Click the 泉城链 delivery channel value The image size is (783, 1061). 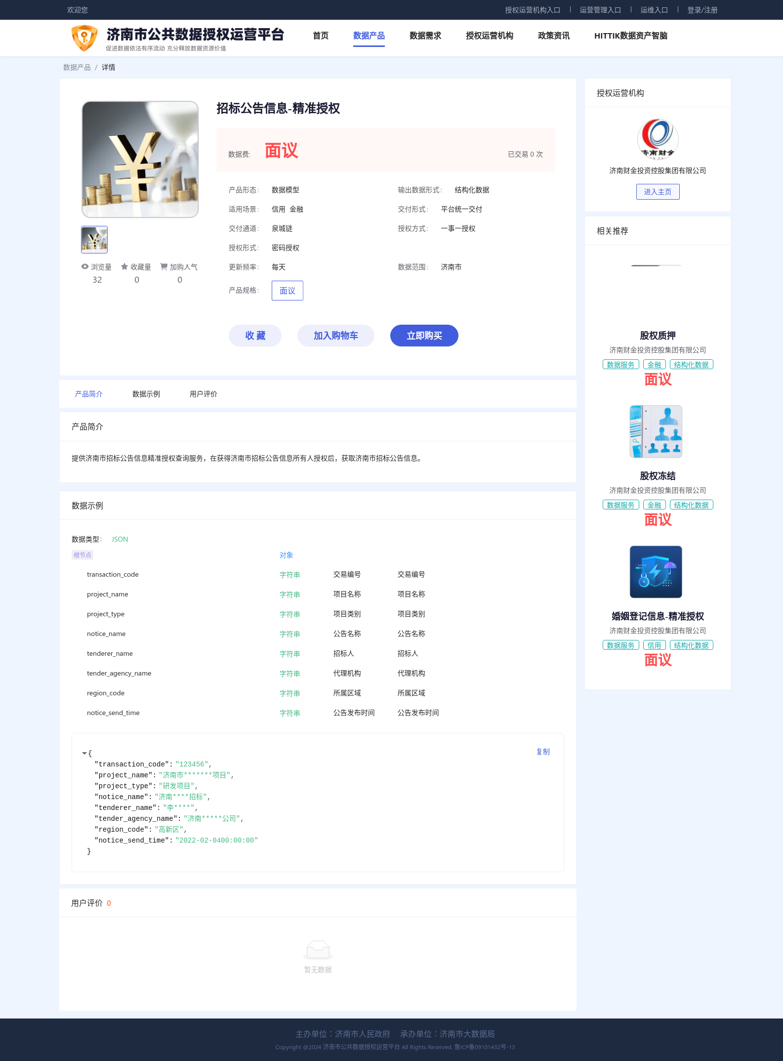coord(282,228)
